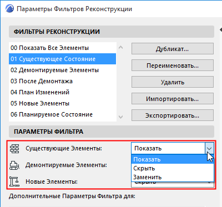
Task: Click the crane New Elements icon
Action: pyautogui.click(x=14, y=181)
